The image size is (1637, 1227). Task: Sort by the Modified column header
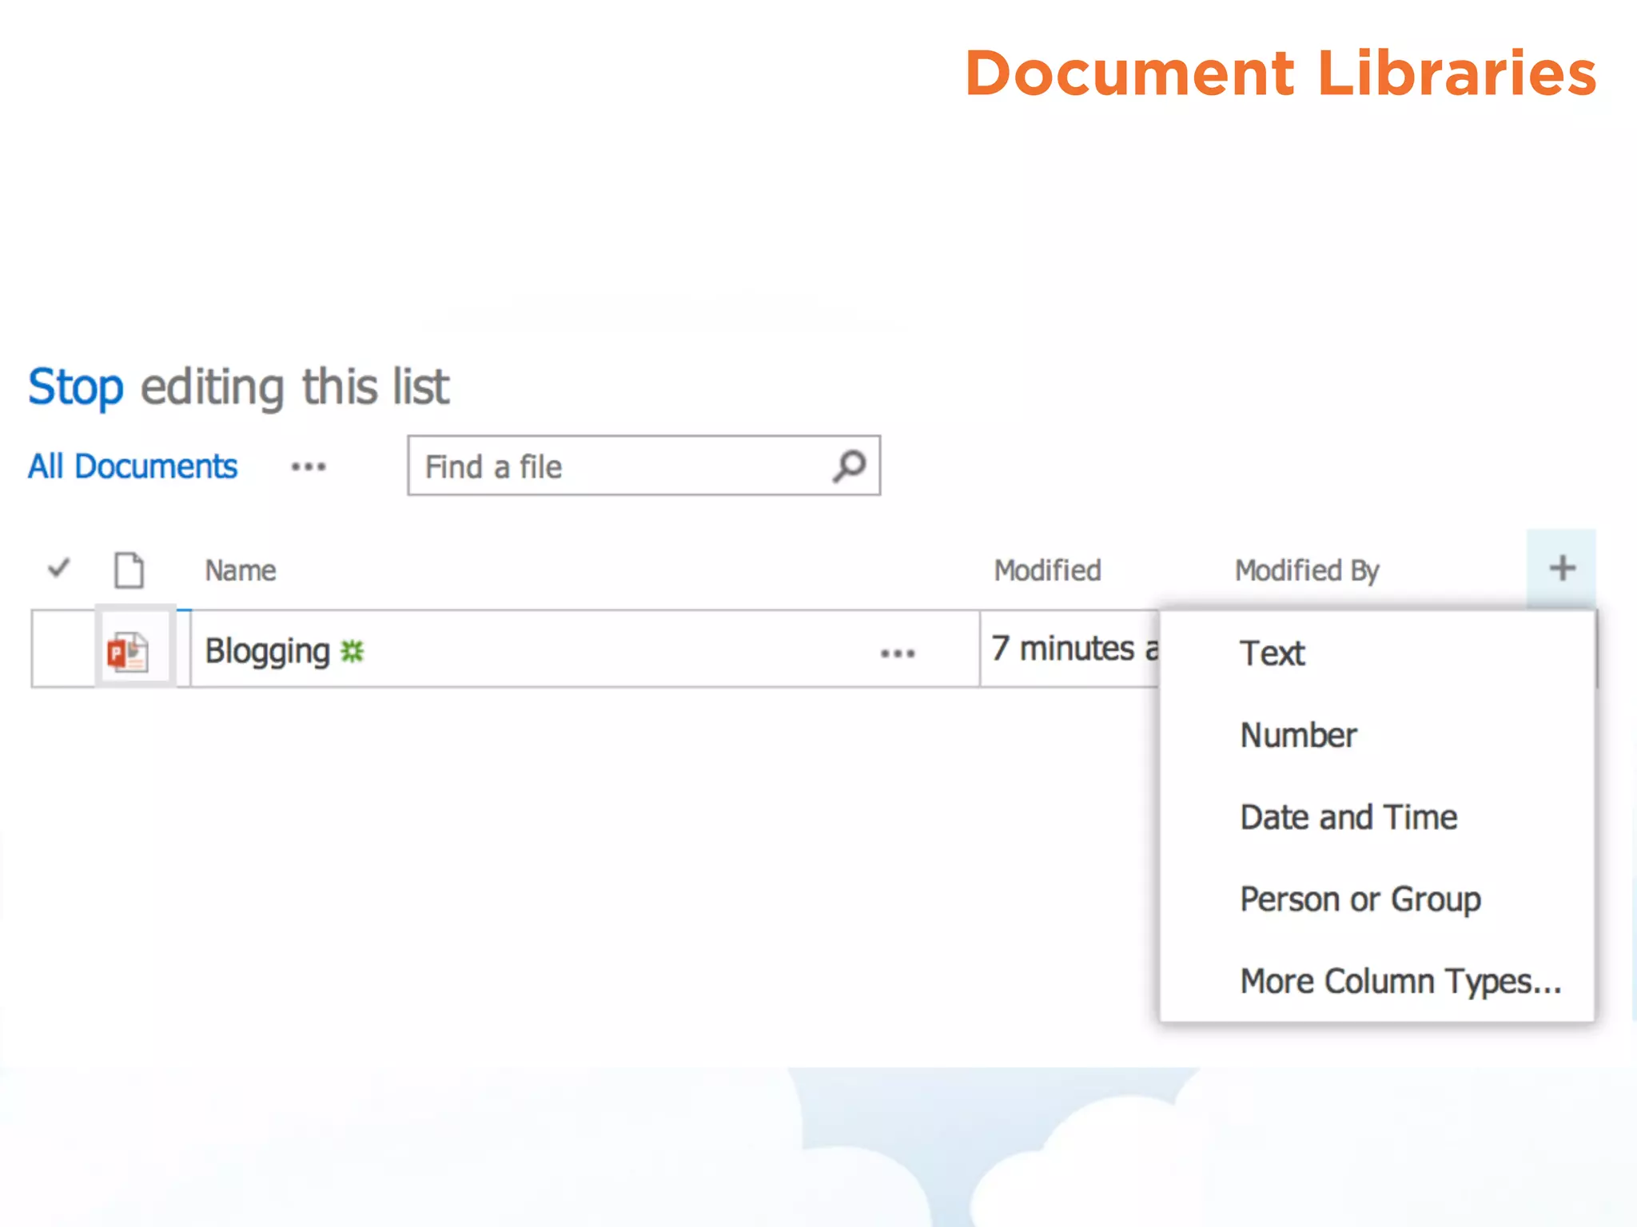1047,570
